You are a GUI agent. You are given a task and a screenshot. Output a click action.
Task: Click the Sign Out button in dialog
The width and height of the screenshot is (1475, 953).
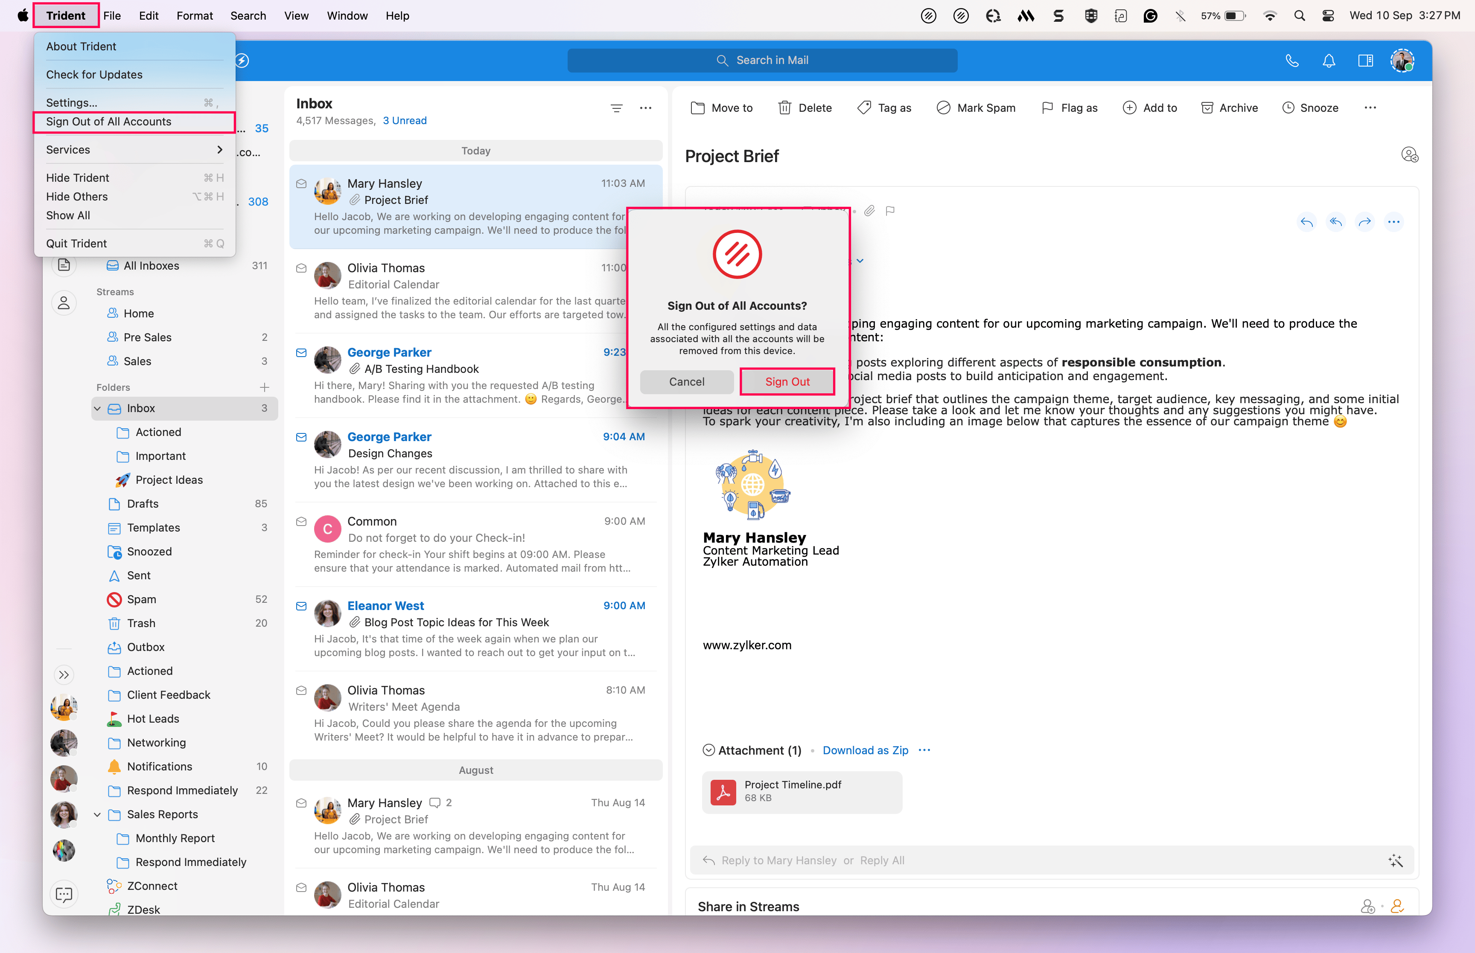pyautogui.click(x=787, y=382)
